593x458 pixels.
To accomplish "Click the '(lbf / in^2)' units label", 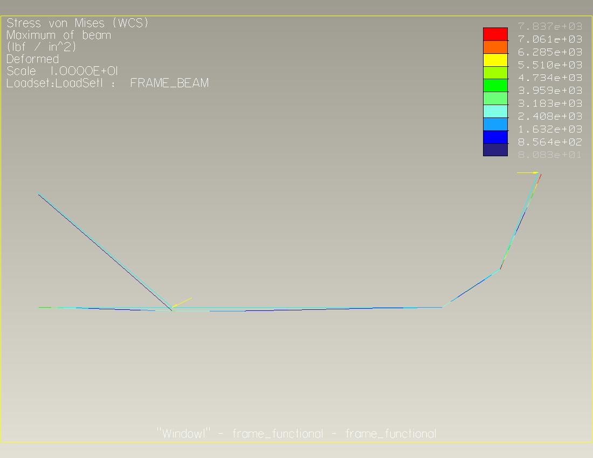I will click(x=42, y=47).
